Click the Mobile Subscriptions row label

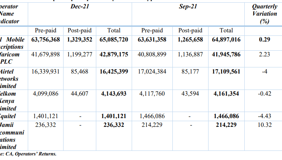(12, 43)
